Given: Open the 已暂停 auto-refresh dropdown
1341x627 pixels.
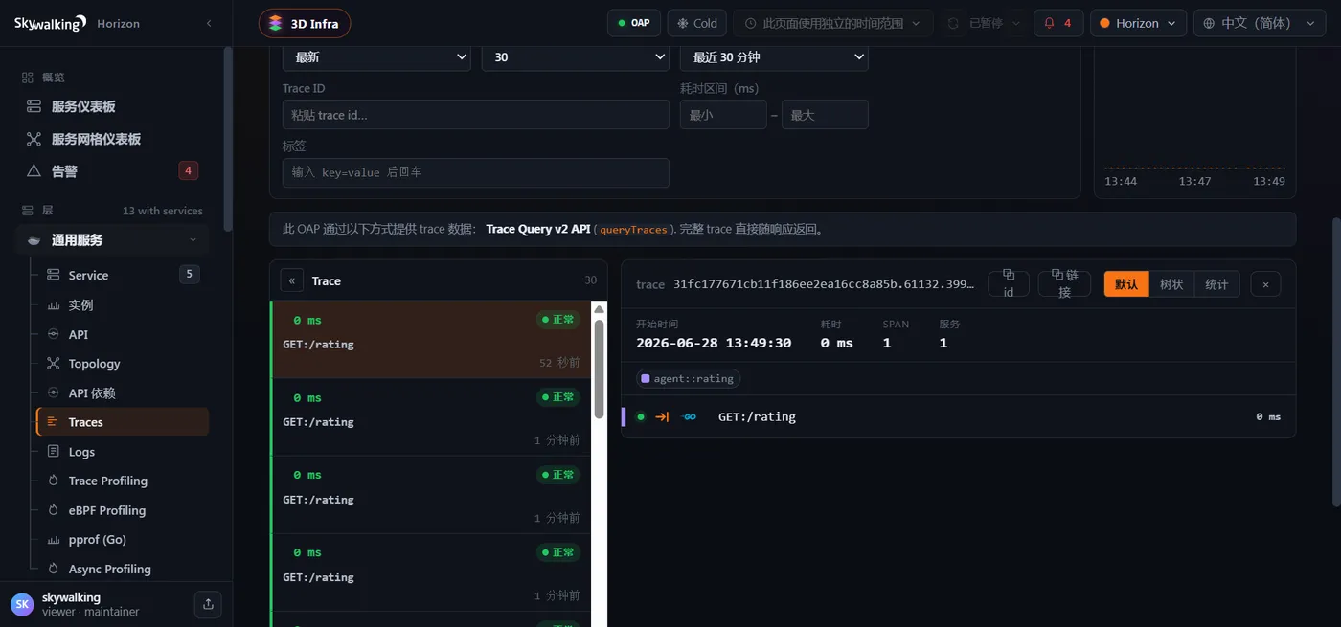Looking at the screenshot, I should (983, 23).
